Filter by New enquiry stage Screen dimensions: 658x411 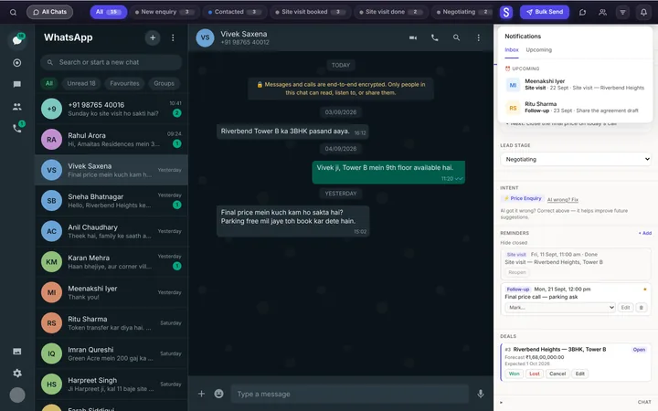(164, 12)
